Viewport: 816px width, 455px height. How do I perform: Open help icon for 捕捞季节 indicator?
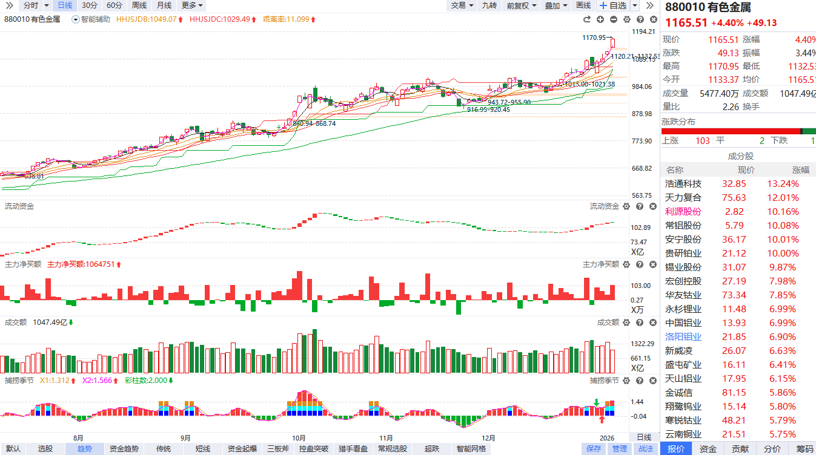[x=639, y=381]
